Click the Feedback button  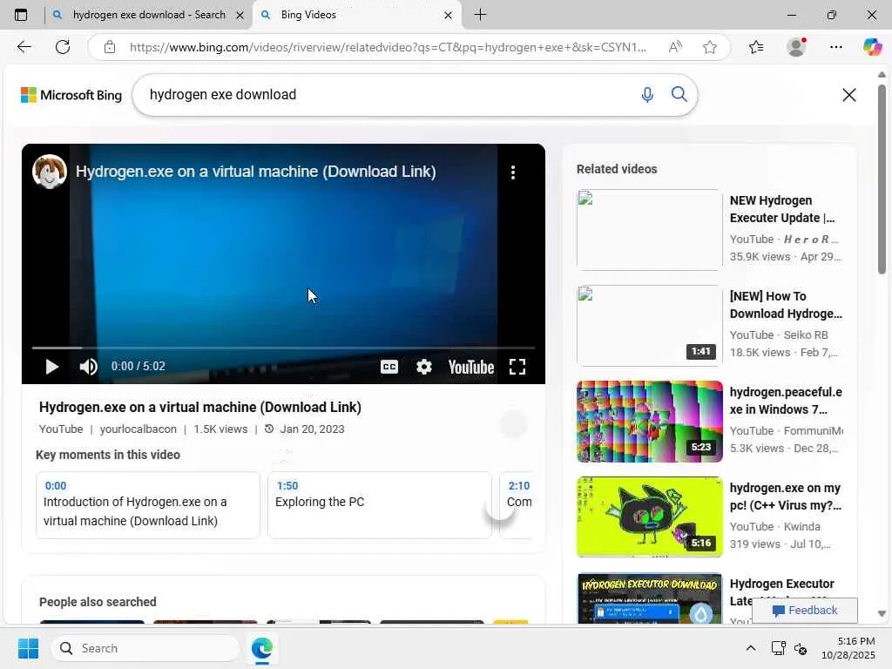pos(805,611)
